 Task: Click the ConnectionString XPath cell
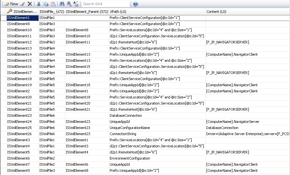123,134
